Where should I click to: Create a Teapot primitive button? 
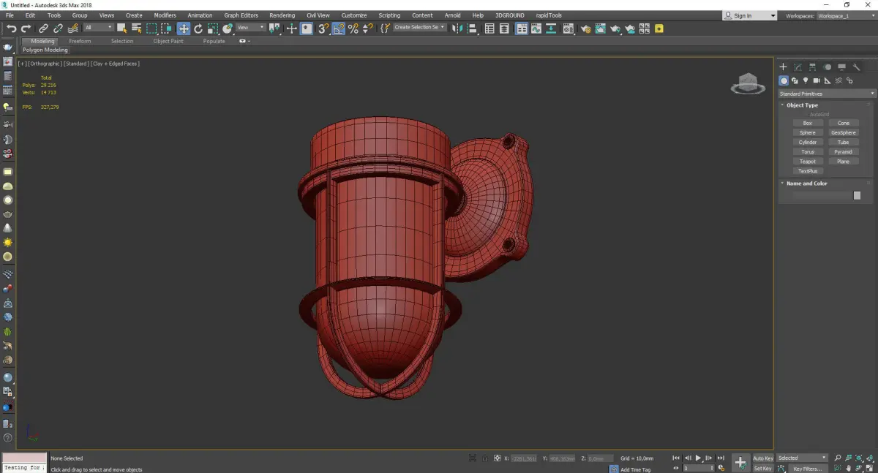[x=807, y=162]
